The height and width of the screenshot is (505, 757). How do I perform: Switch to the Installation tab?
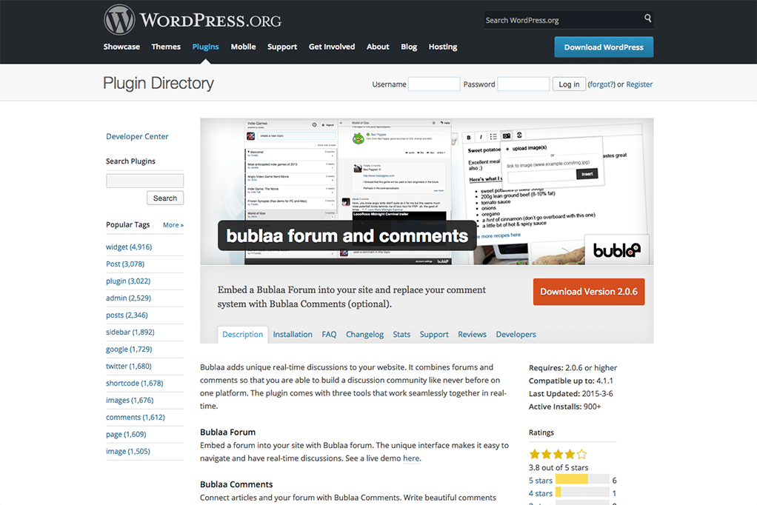293,335
